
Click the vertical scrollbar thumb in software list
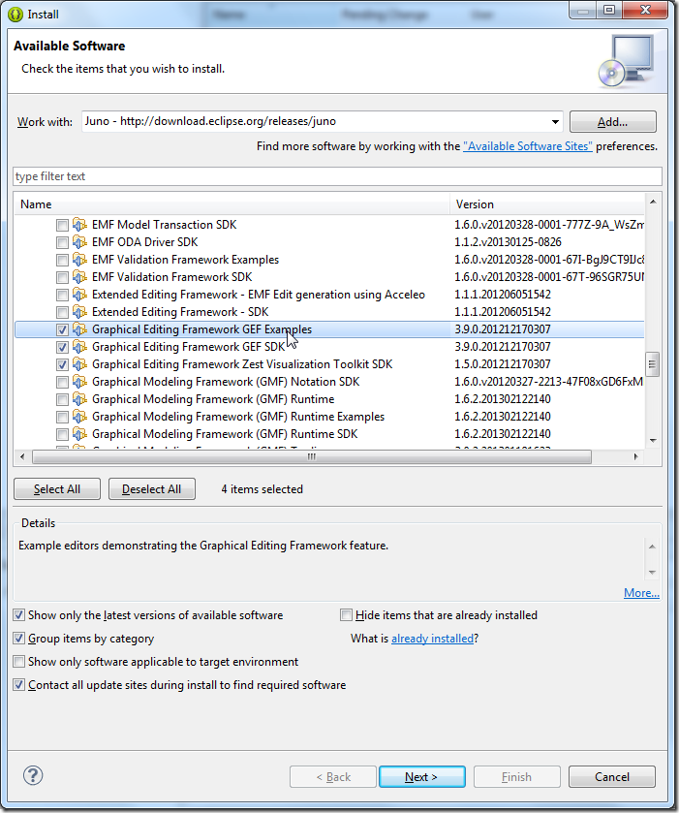click(653, 364)
